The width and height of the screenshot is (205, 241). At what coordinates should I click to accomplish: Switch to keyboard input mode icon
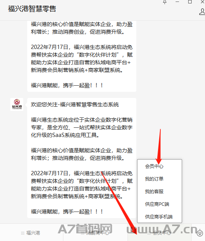click(x=200, y=233)
